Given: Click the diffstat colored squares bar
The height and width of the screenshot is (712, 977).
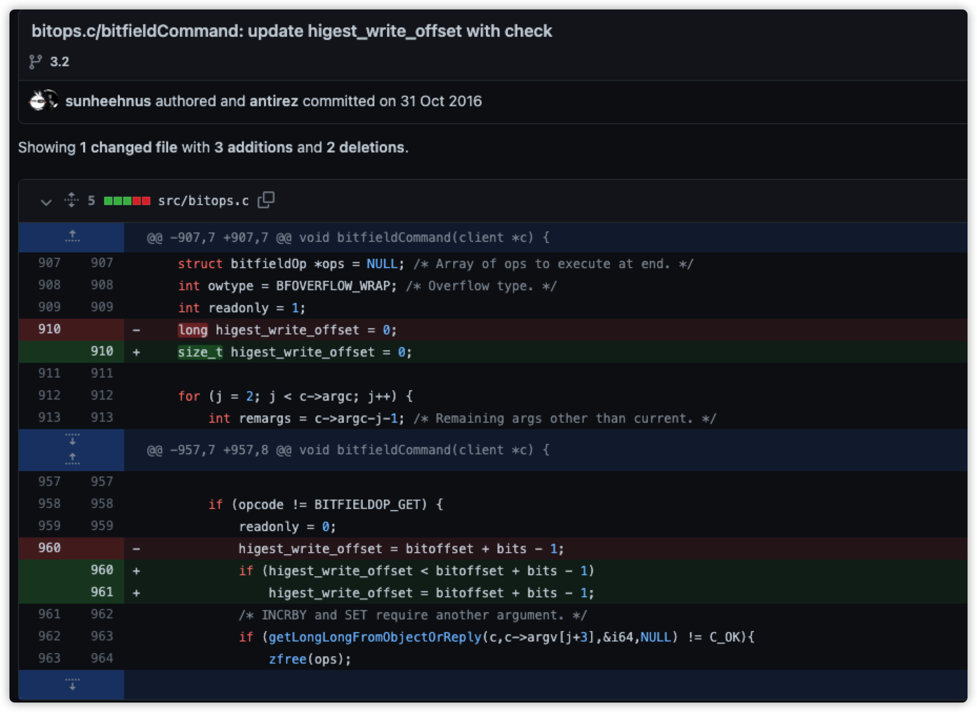Looking at the screenshot, I should click(127, 201).
